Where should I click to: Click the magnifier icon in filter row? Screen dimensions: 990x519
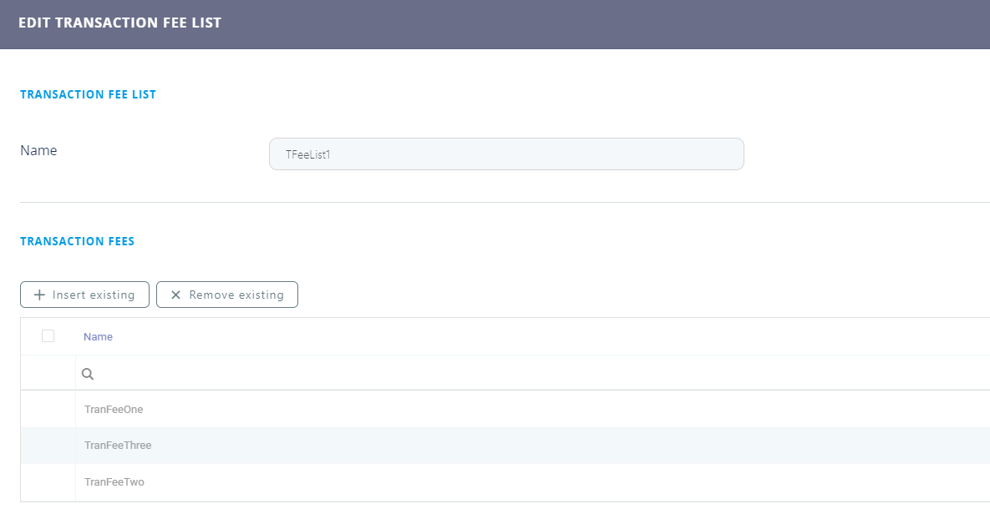(x=88, y=375)
